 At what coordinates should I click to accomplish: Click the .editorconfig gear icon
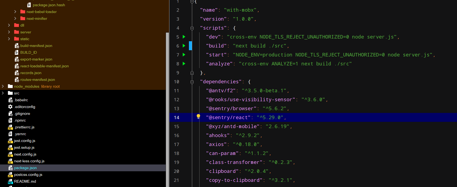pyautogui.click(x=10, y=107)
